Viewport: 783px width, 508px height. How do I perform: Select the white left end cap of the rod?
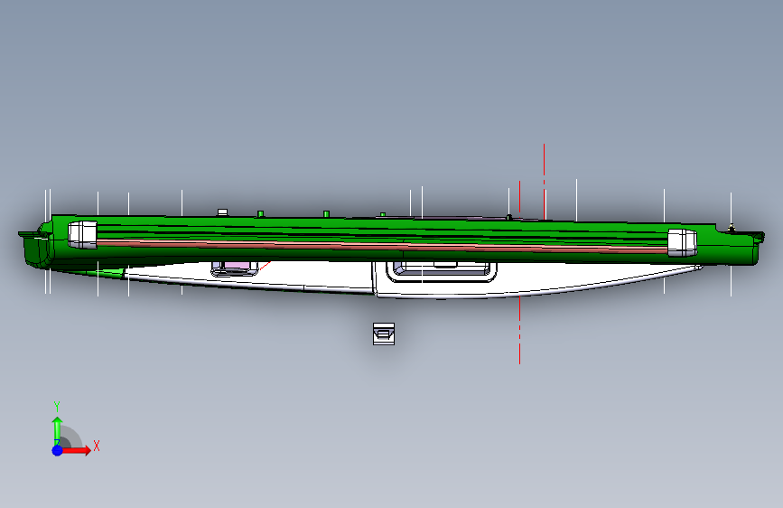(82, 234)
